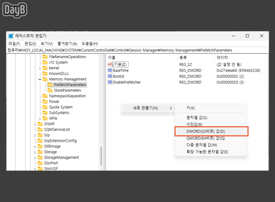This screenshot has height=202, width=275.
Task: Click the registry path address bar
Action: pyautogui.click(x=137, y=50)
